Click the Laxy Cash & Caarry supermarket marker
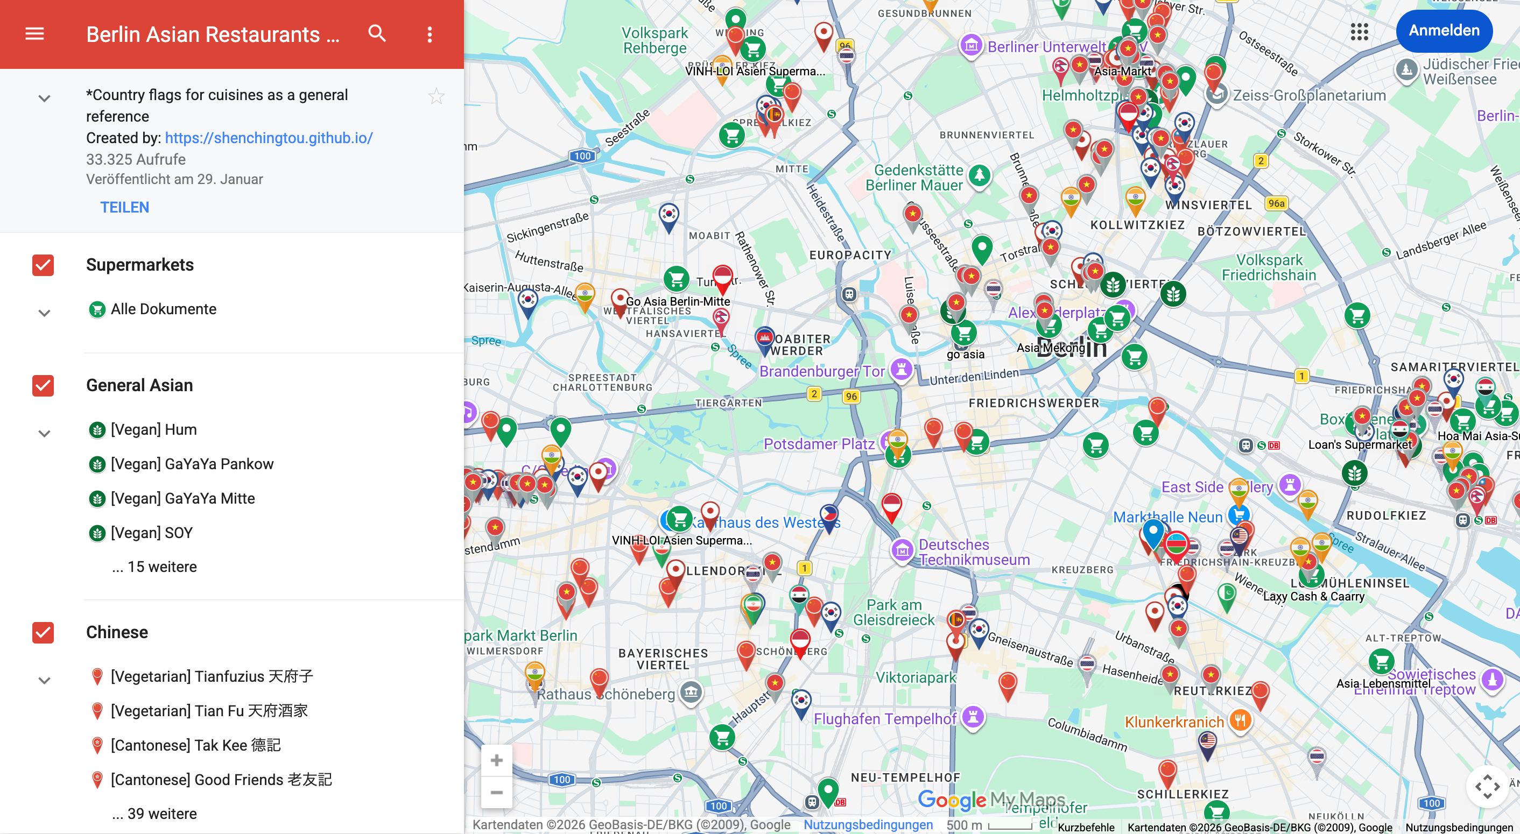Screen dimensions: 1520x834 pos(1311,575)
